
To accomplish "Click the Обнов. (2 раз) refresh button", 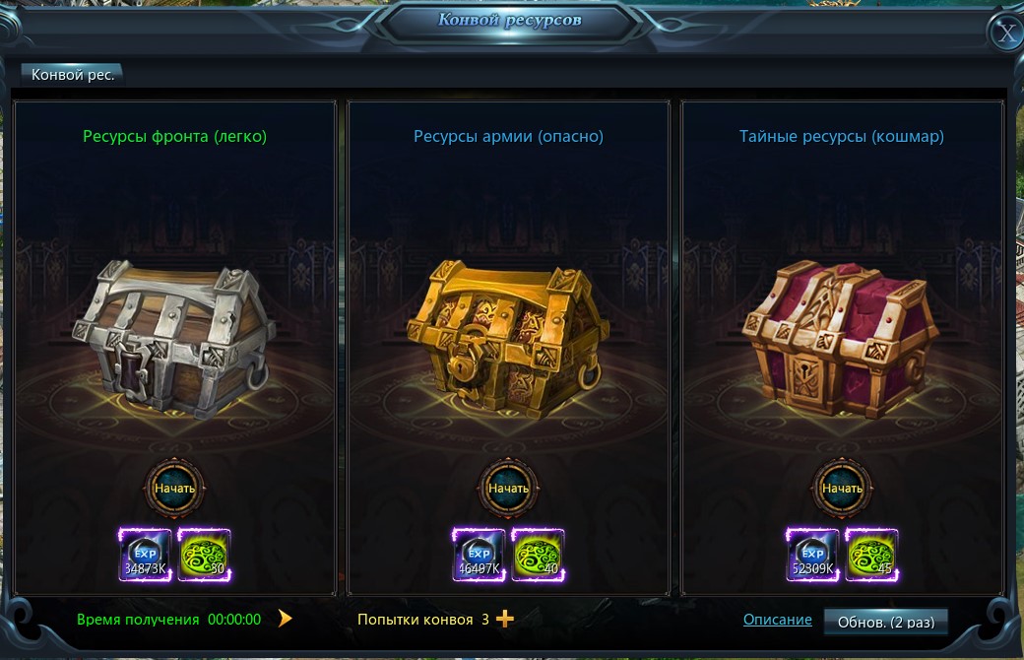I will (x=885, y=622).
